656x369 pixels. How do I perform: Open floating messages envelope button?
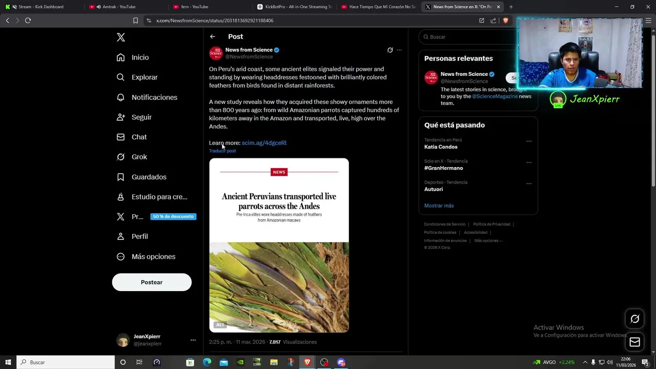click(634, 342)
